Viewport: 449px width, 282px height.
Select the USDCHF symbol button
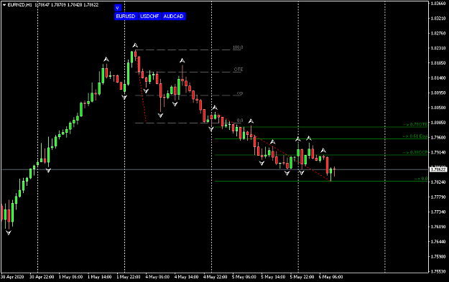pos(149,17)
